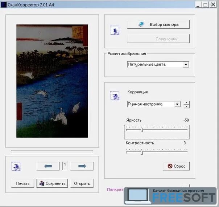
Task: Click the brightness value '-50'
Action: point(186,120)
